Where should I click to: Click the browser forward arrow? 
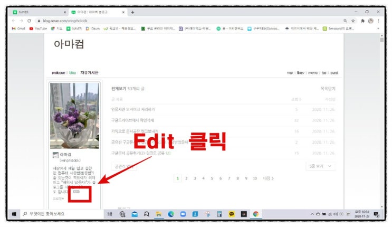pyautogui.click(x=21, y=21)
